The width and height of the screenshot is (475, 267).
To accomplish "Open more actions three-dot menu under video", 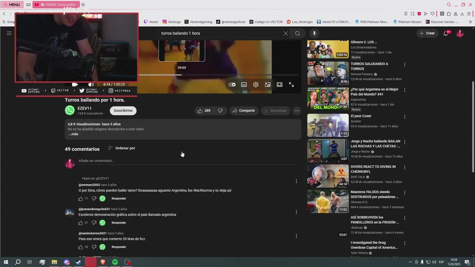I will tap(297, 111).
